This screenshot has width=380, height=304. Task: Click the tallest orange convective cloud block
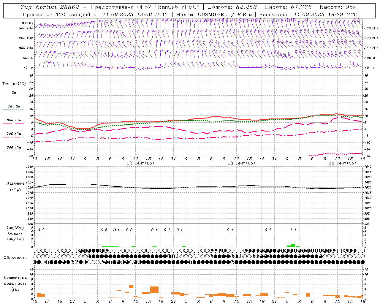point(154,290)
